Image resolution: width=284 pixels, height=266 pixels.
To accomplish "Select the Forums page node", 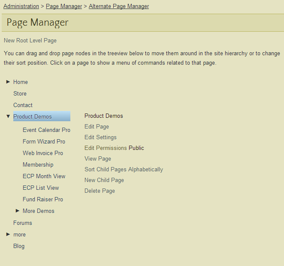I will [23, 223].
